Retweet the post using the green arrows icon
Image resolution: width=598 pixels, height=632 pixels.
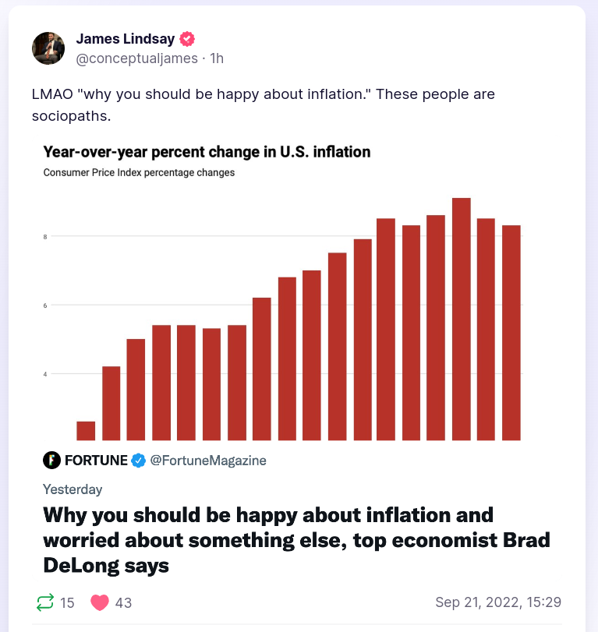pyautogui.click(x=45, y=602)
